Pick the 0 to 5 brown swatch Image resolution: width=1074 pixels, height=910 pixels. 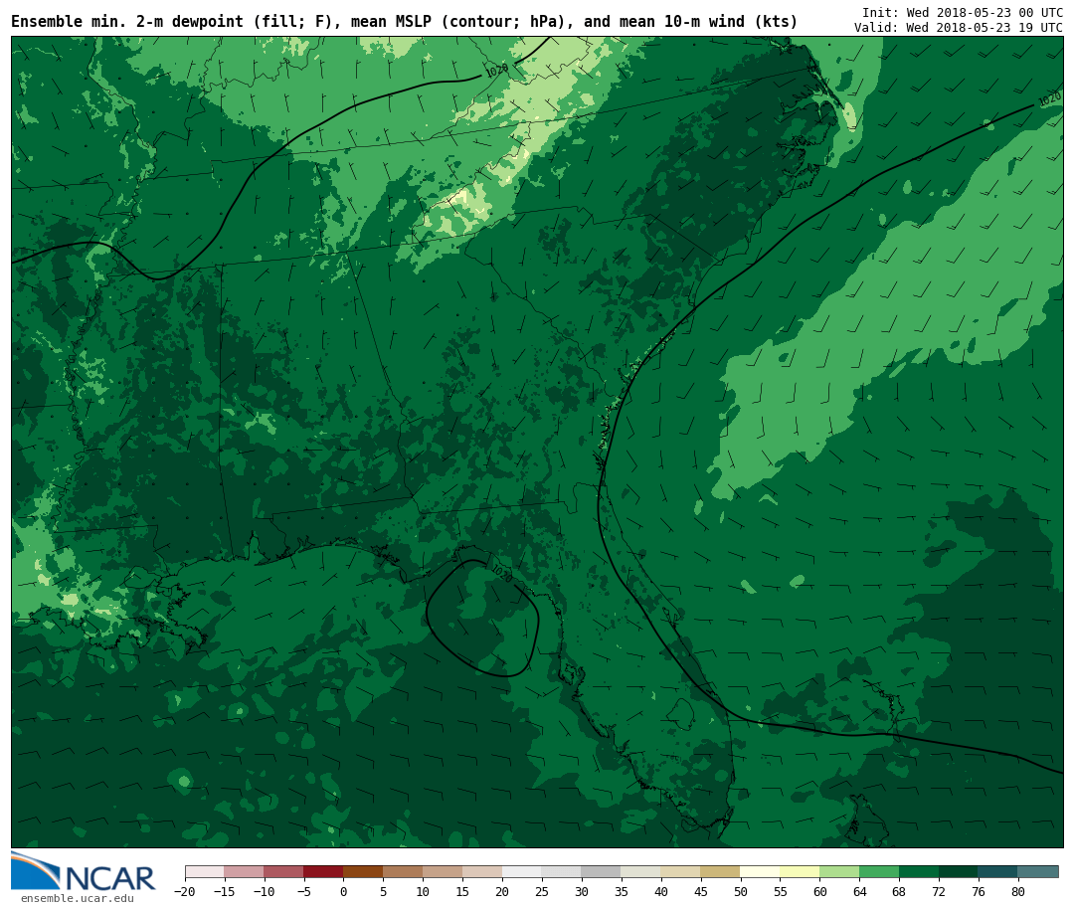[363, 871]
